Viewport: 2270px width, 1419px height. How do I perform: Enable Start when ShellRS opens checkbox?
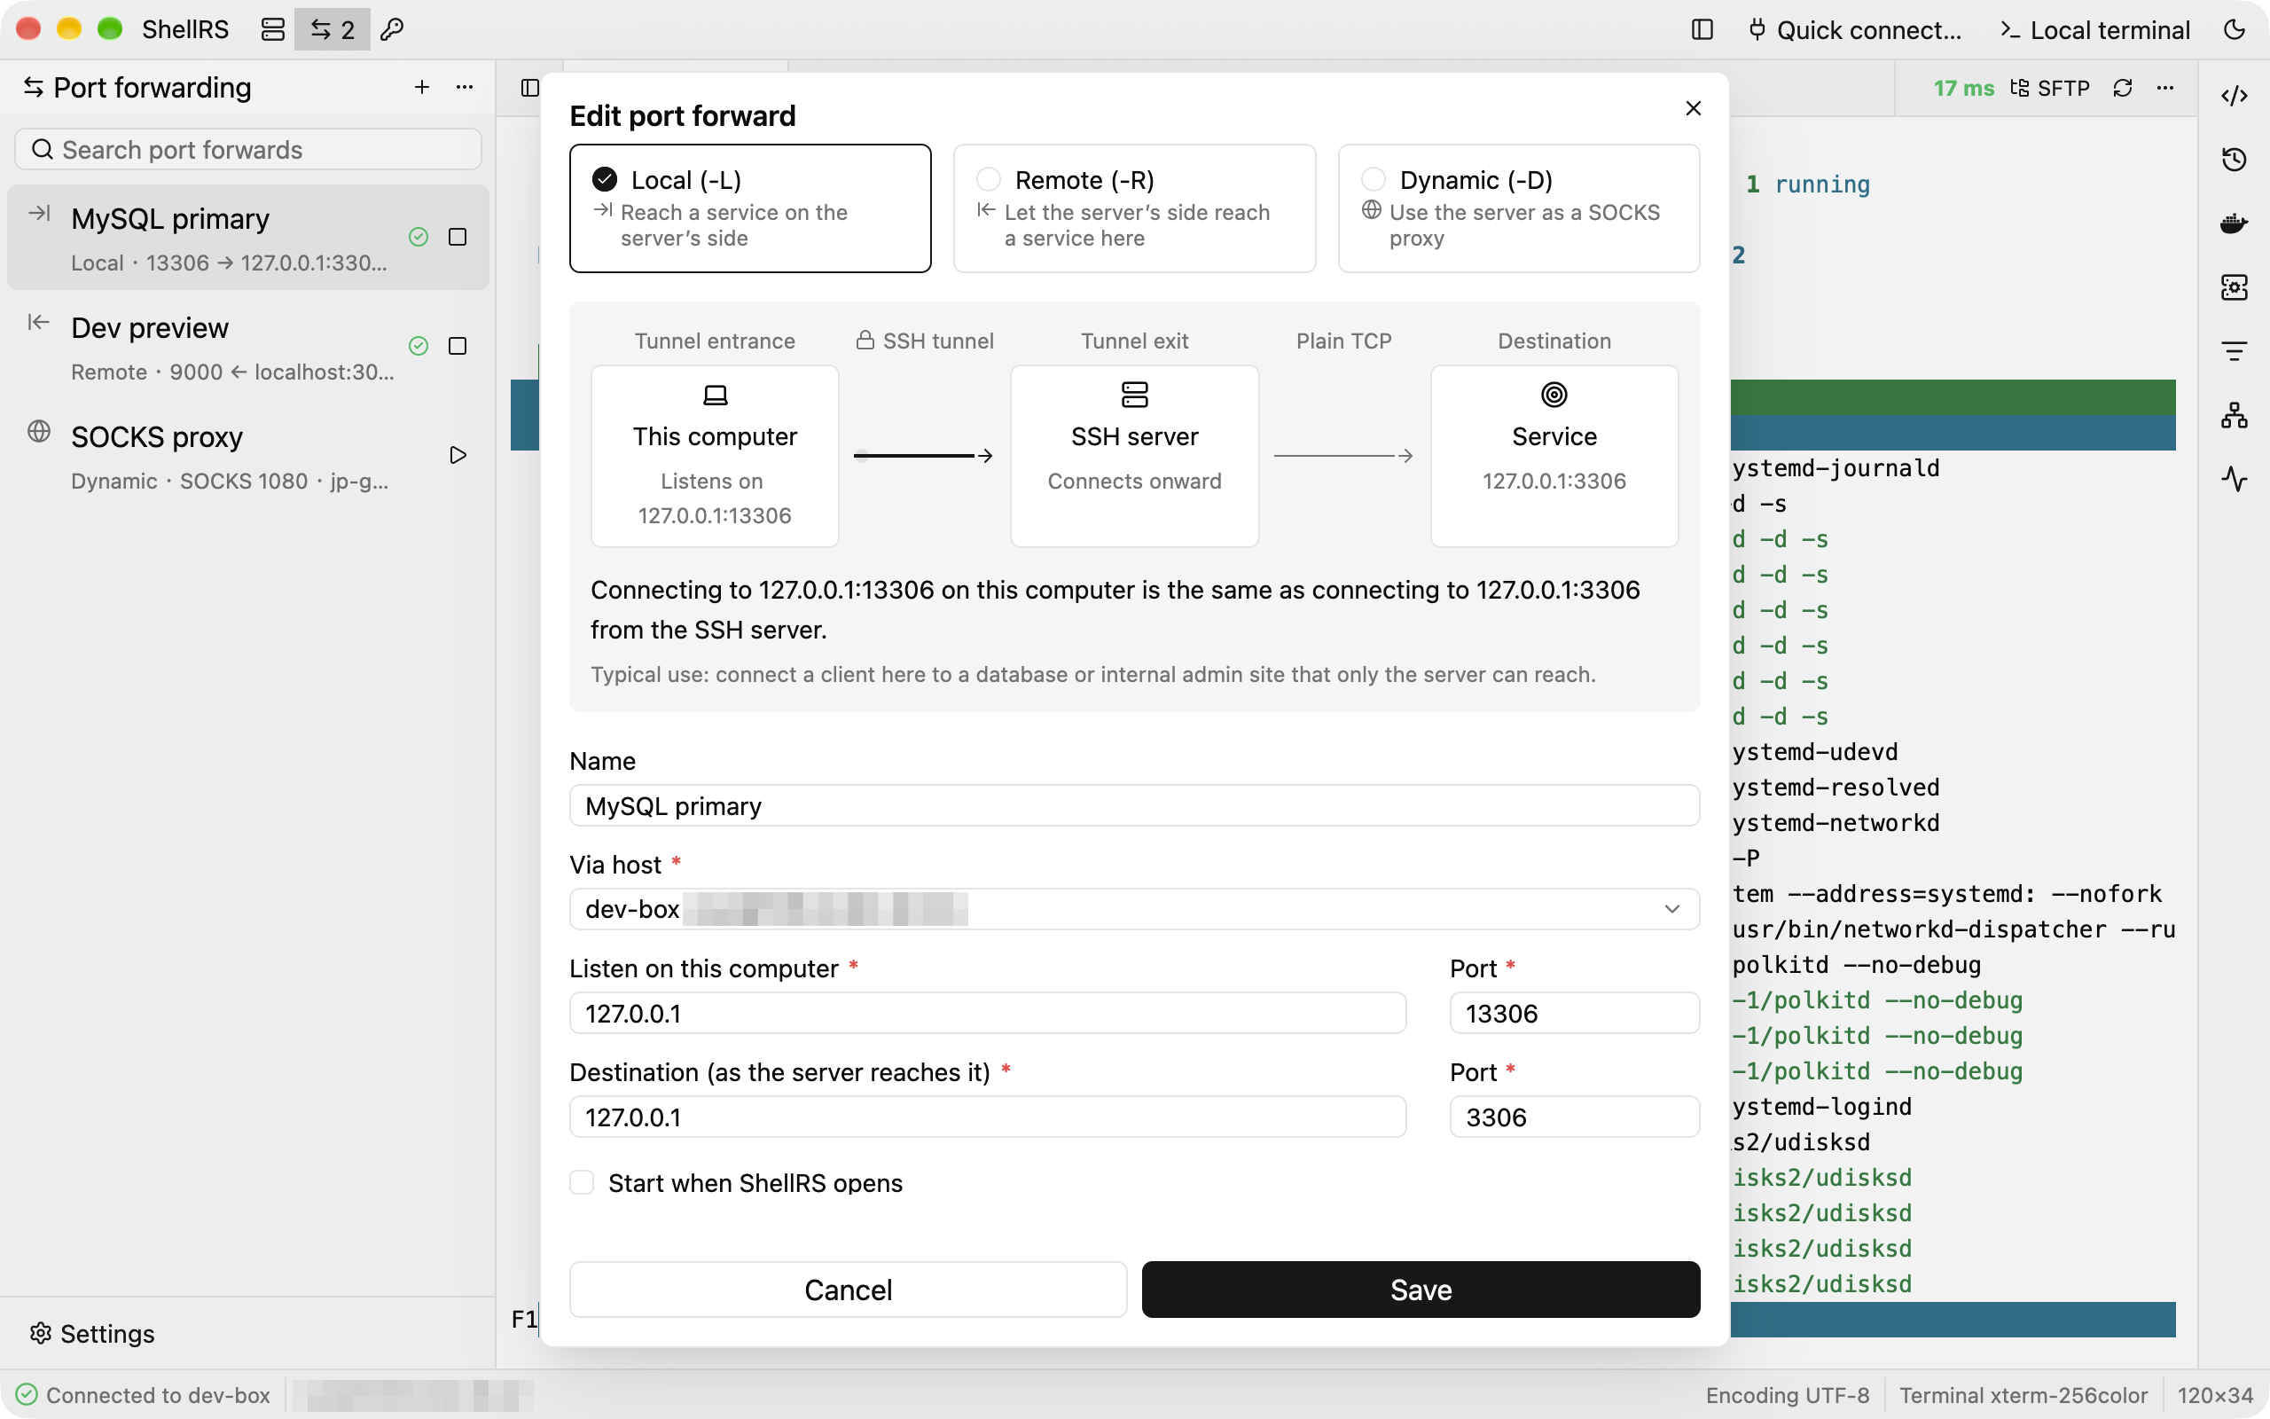(x=582, y=1182)
